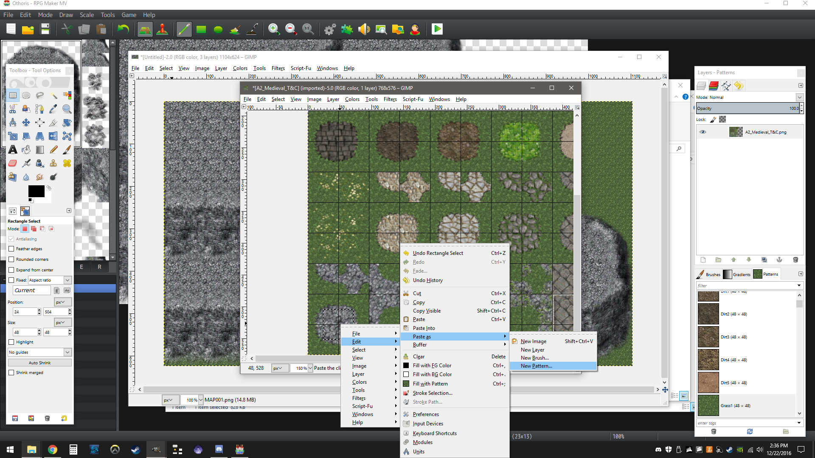This screenshot has width=815, height=458.
Task: Adjust the layer Opacity slider
Action: (748, 109)
